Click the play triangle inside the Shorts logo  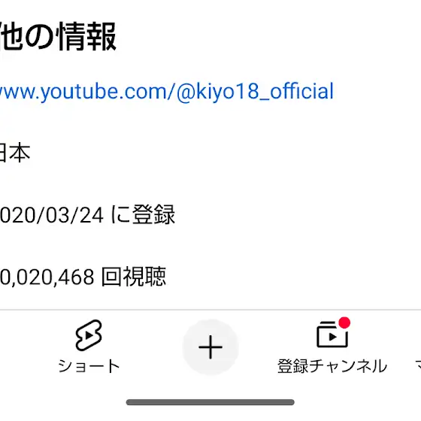[x=89, y=335]
